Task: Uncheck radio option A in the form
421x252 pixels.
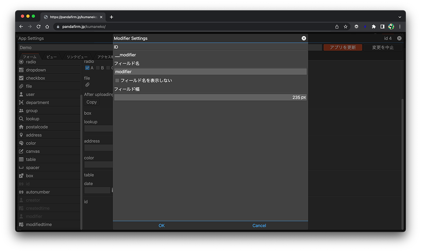Action: coord(87,68)
